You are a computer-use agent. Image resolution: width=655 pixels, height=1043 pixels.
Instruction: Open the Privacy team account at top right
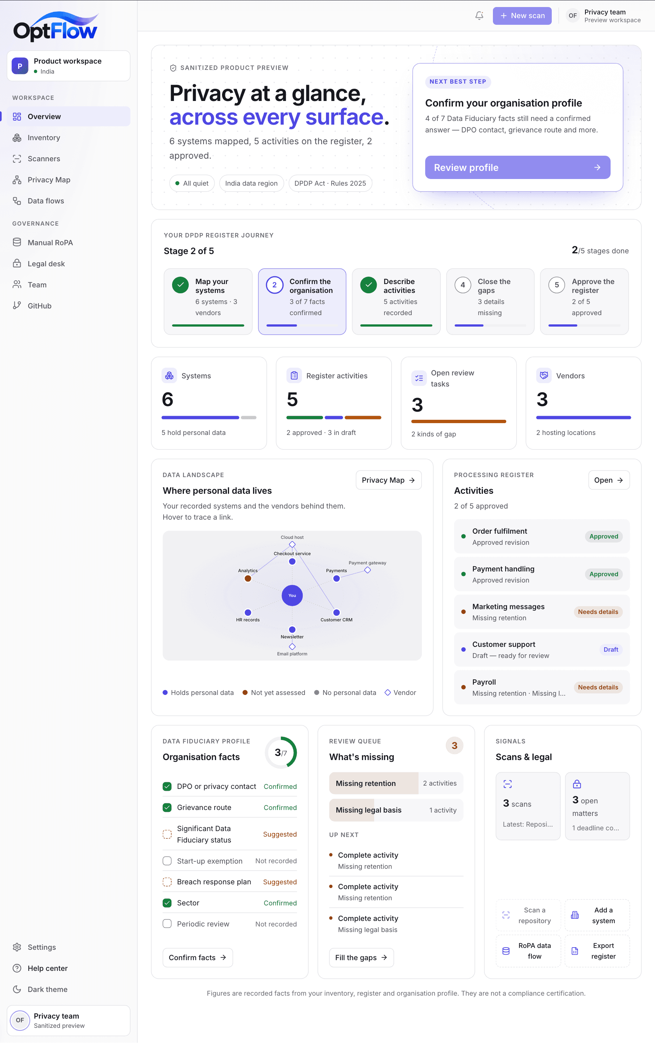604,16
